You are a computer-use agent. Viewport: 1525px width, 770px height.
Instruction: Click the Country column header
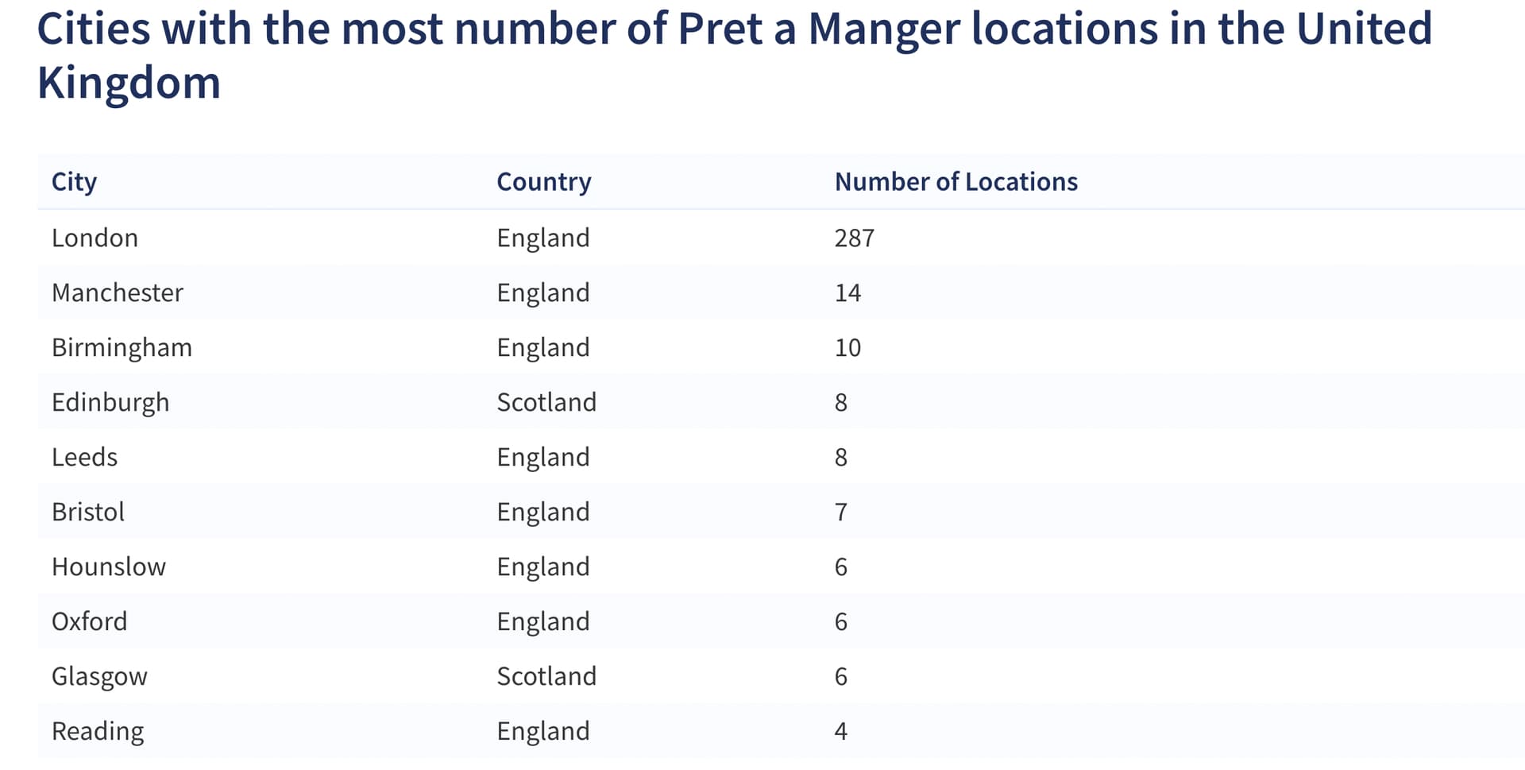544,182
